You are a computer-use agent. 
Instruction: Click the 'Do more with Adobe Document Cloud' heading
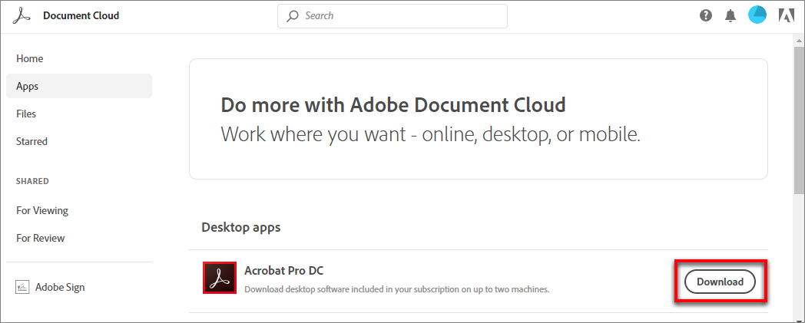393,104
